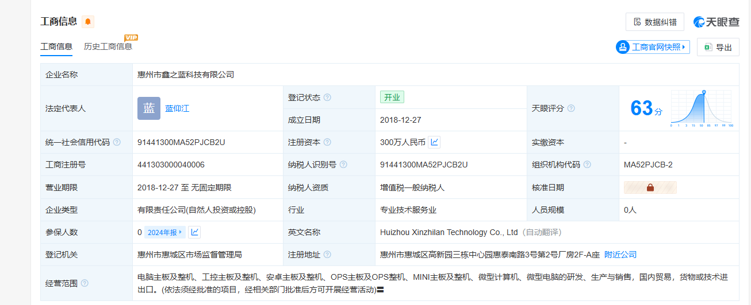
Task: Click the (自动翻译) note
Action: coord(541,232)
